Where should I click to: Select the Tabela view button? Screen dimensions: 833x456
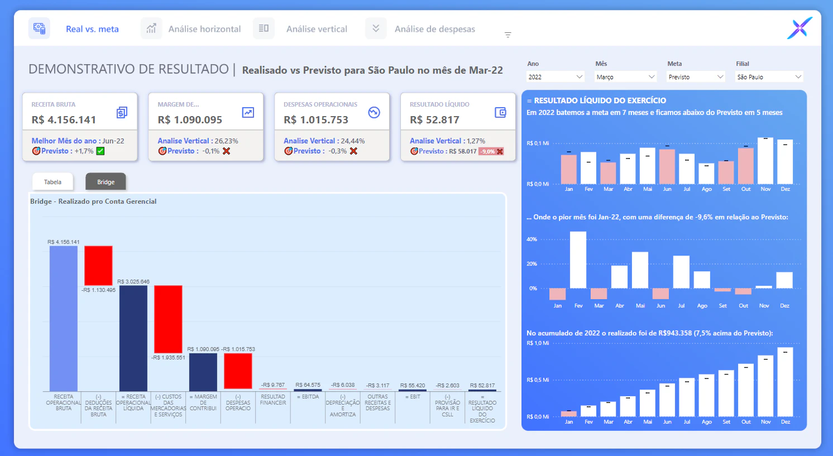pos(52,182)
